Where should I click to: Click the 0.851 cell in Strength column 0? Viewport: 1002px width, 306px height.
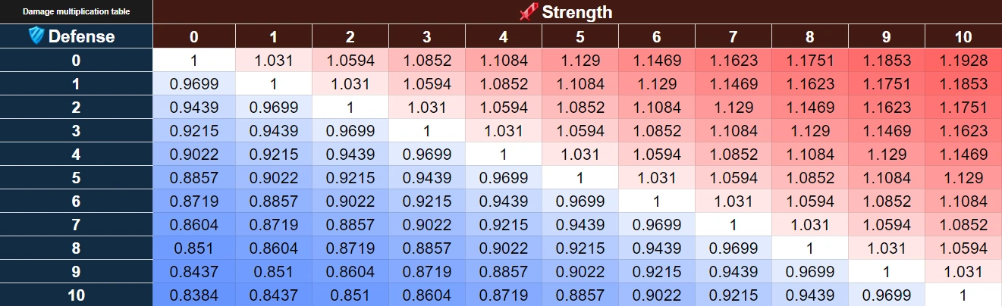(x=194, y=248)
